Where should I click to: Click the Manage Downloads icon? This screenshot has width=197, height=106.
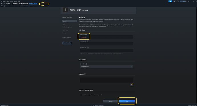(93, 105)
